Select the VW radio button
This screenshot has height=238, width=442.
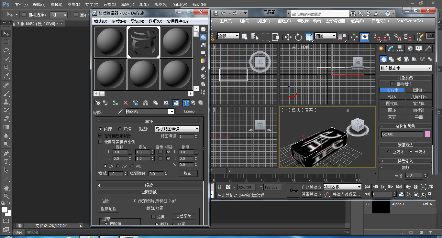(118, 166)
